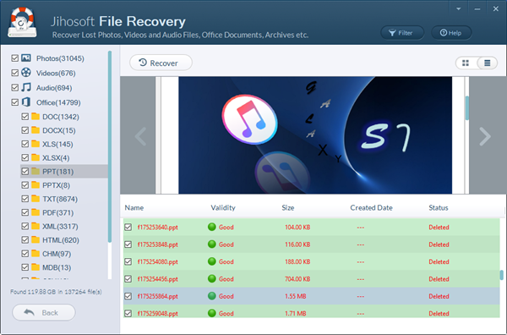507x335 pixels.
Task: Click the green validity dot for f175253640.ppt
Action: click(212, 227)
